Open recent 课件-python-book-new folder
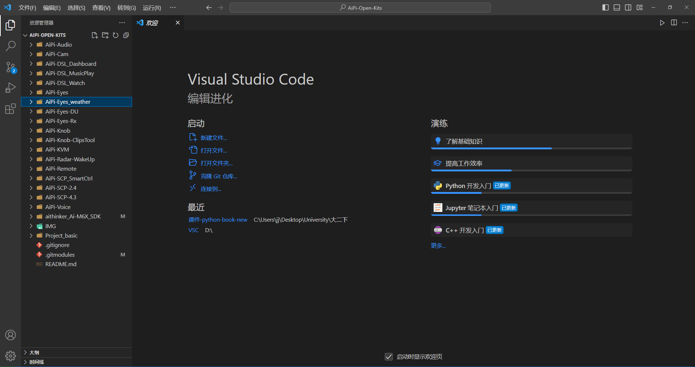Image resolution: width=695 pixels, height=367 pixels. 218,220
